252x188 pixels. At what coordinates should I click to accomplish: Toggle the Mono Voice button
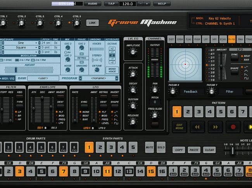coord(112,70)
